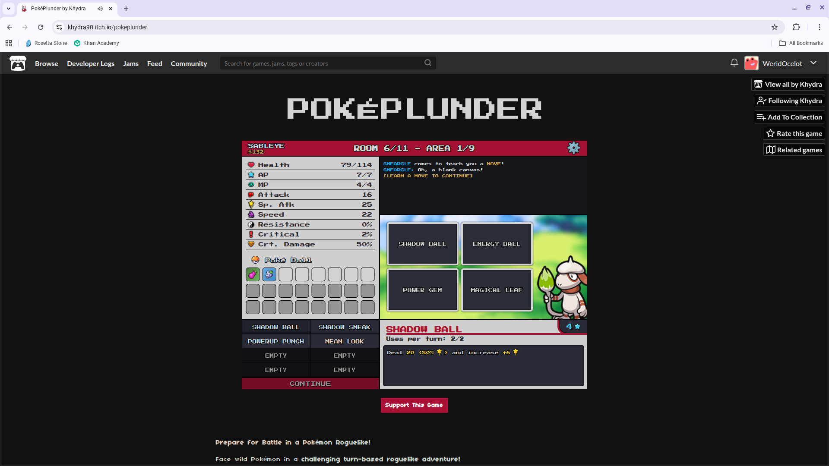829x466 pixels.
Task: Select the Shadow Sneak move slot
Action: coord(344,327)
